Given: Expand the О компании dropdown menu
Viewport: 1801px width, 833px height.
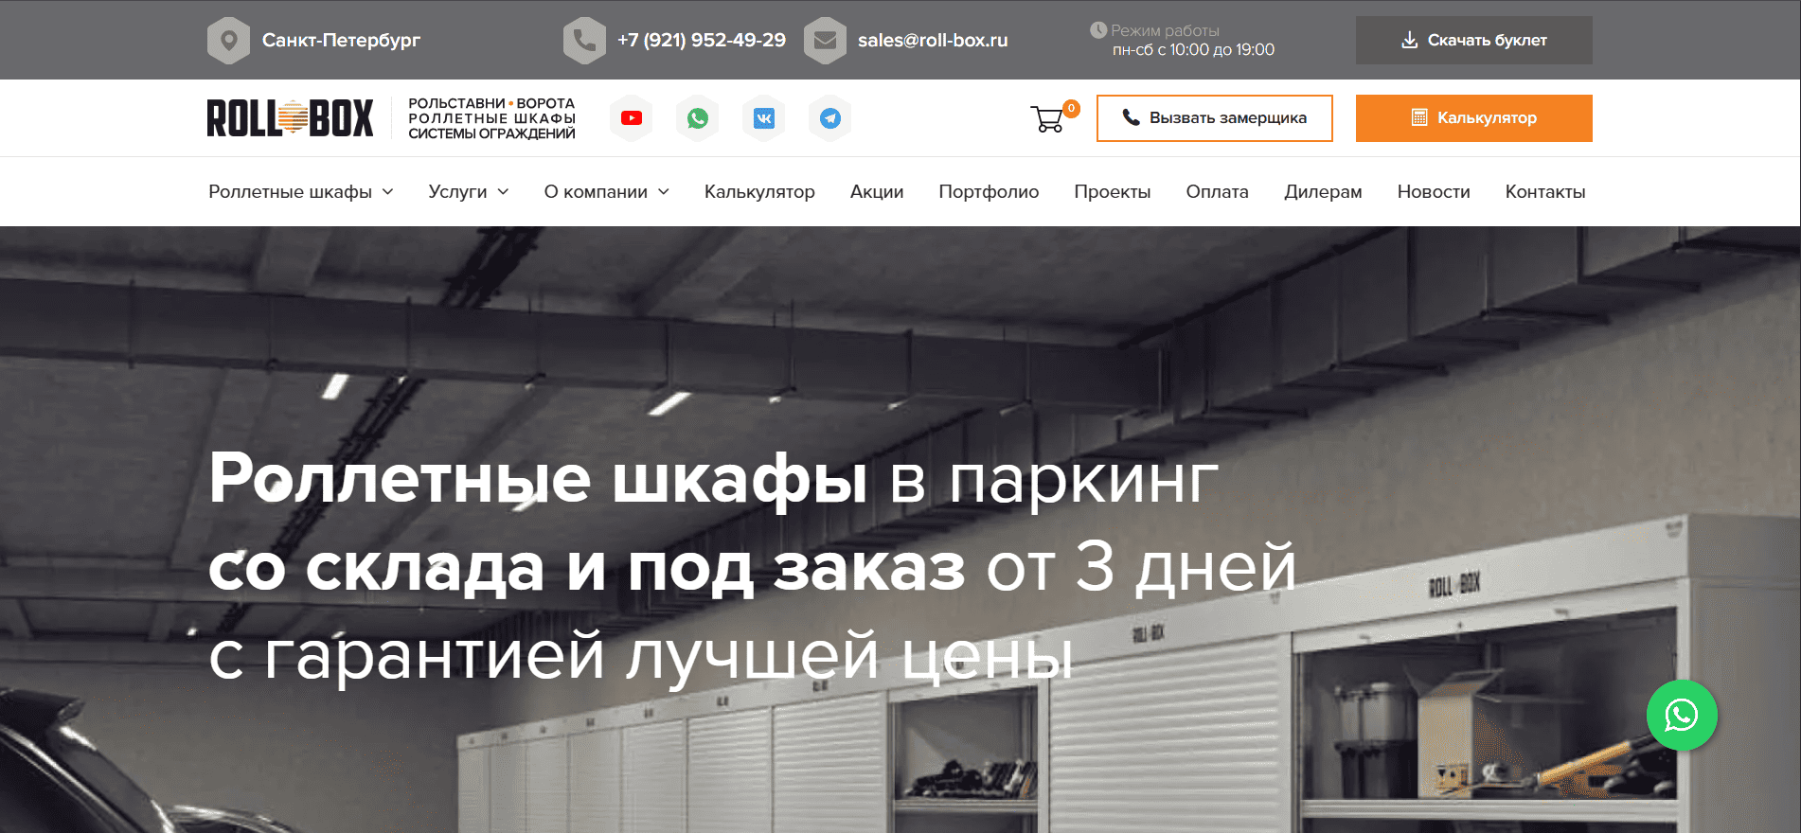Looking at the screenshot, I should [x=606, y=192].
